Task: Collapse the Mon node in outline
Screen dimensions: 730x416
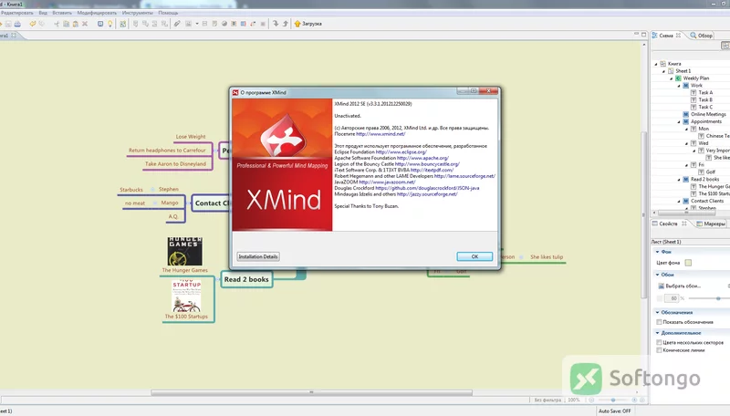Action: click(686, 129)
